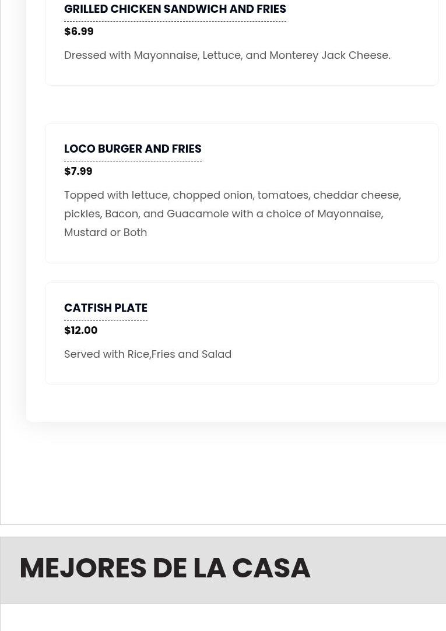The height and width of the screenshot is (631, 446).
Task: Click the gray Mejores de la Casa banner
Action: [x=223, y=570]
